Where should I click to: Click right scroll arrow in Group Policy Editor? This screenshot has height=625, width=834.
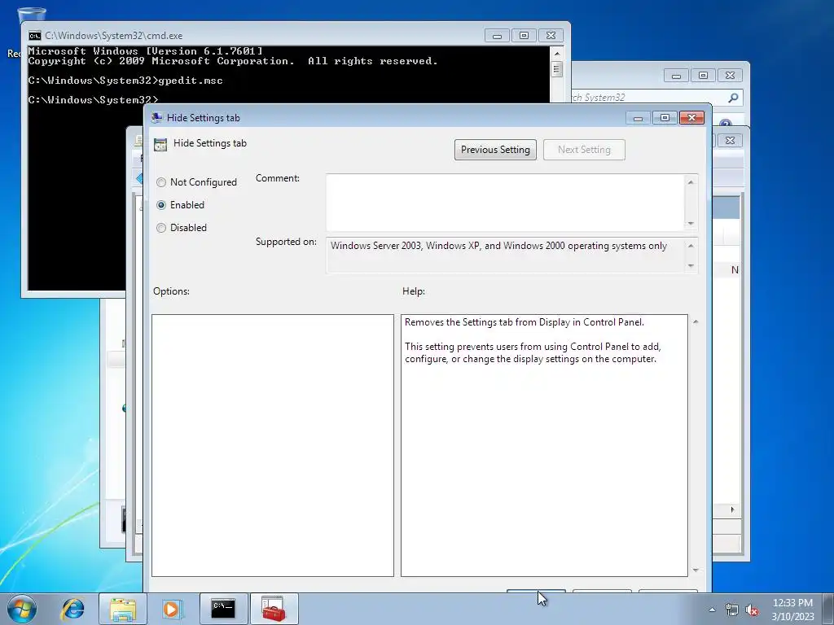pos(732,509)
